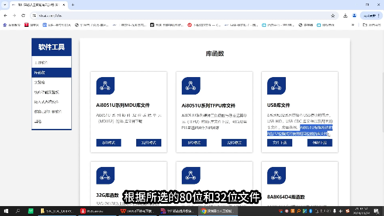
Task: Select 库函数 in the 软件工具 sidebar
Action: pos(51,72)
